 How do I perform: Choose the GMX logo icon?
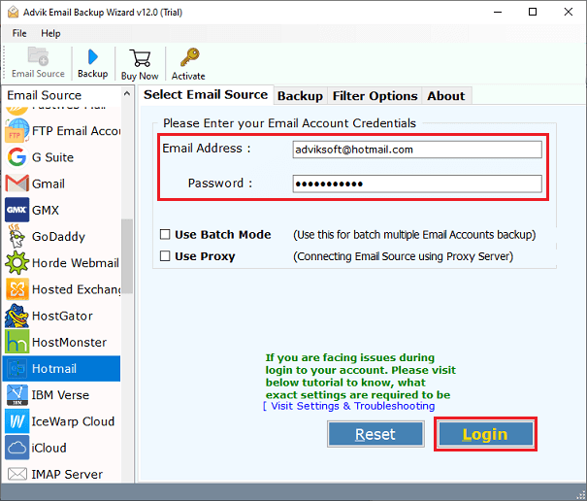coord(16,210)
